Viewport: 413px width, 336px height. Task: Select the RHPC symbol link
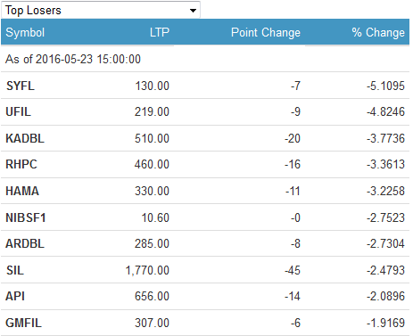point(21,164)
